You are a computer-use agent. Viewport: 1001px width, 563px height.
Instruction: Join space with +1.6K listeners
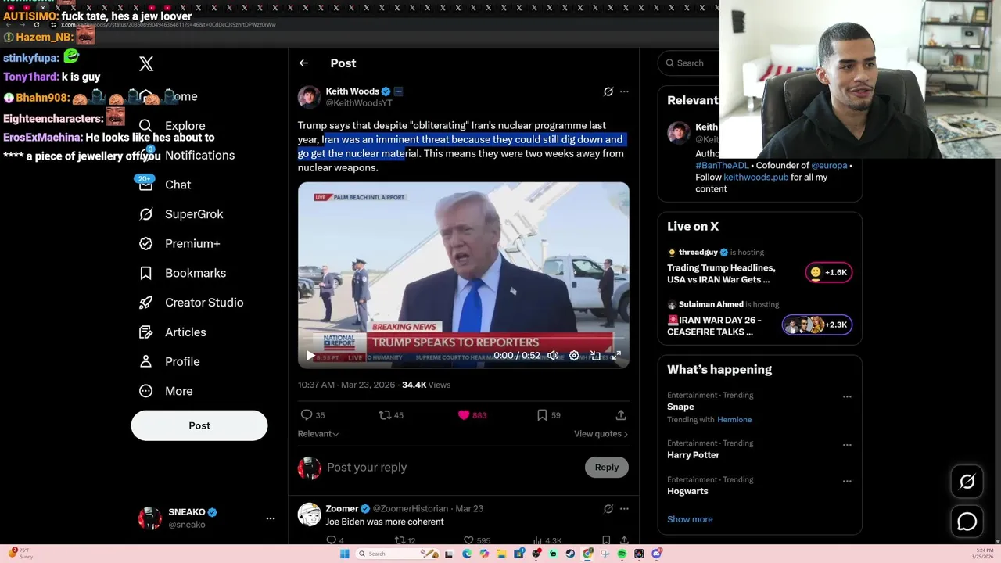click(x=828, y=272)
